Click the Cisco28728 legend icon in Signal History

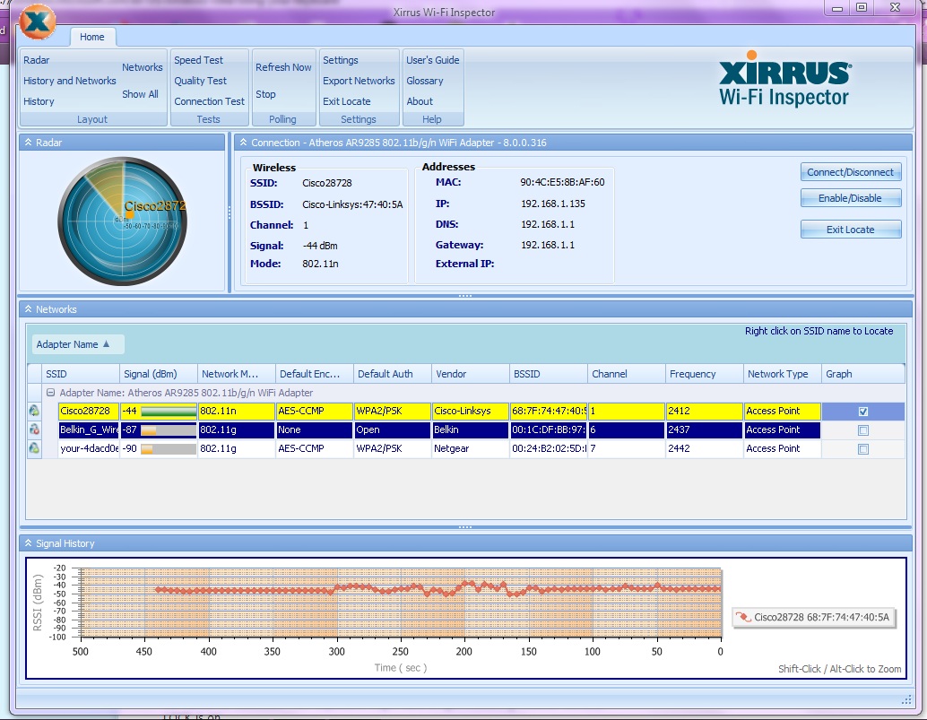click(742, 617)
